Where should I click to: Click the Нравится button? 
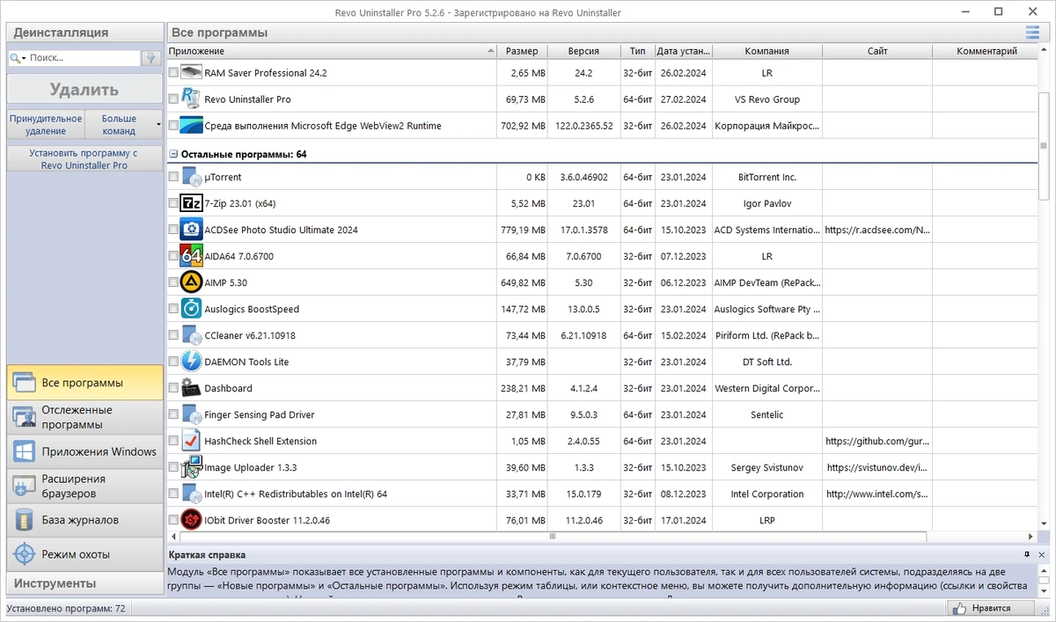click(991, 608)
